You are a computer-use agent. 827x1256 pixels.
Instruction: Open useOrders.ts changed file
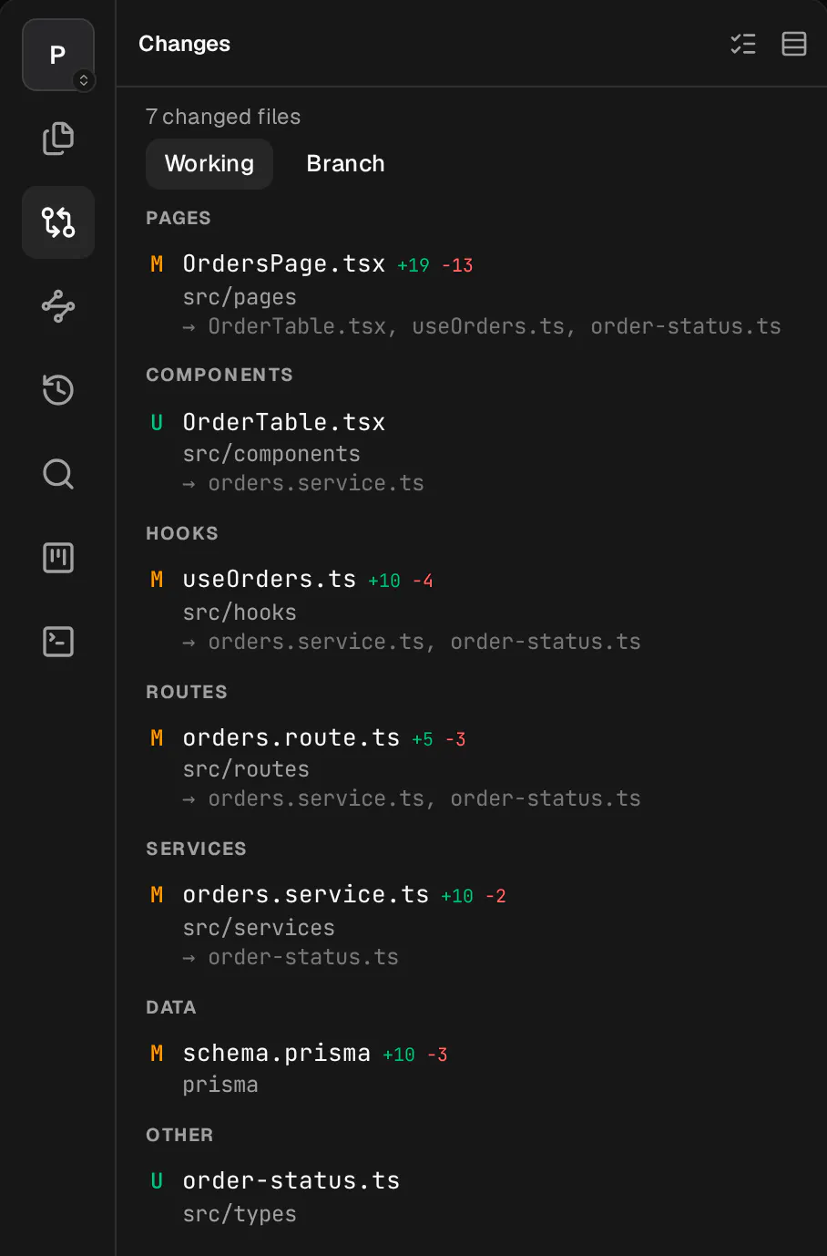pyautogui.click(x=270, y=579)
